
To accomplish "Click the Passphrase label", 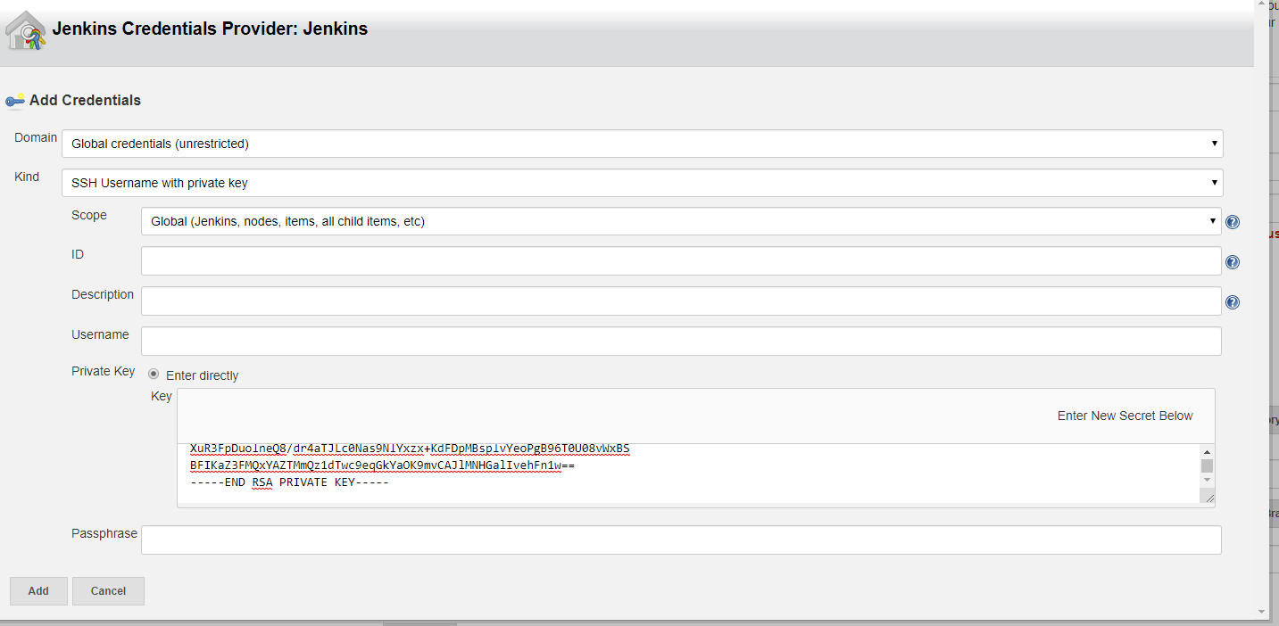I will pos(104,533).
